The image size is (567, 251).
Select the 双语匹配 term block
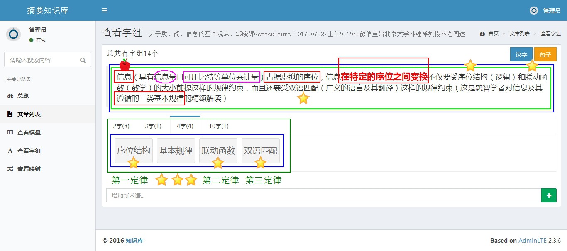tap(261, 151)
